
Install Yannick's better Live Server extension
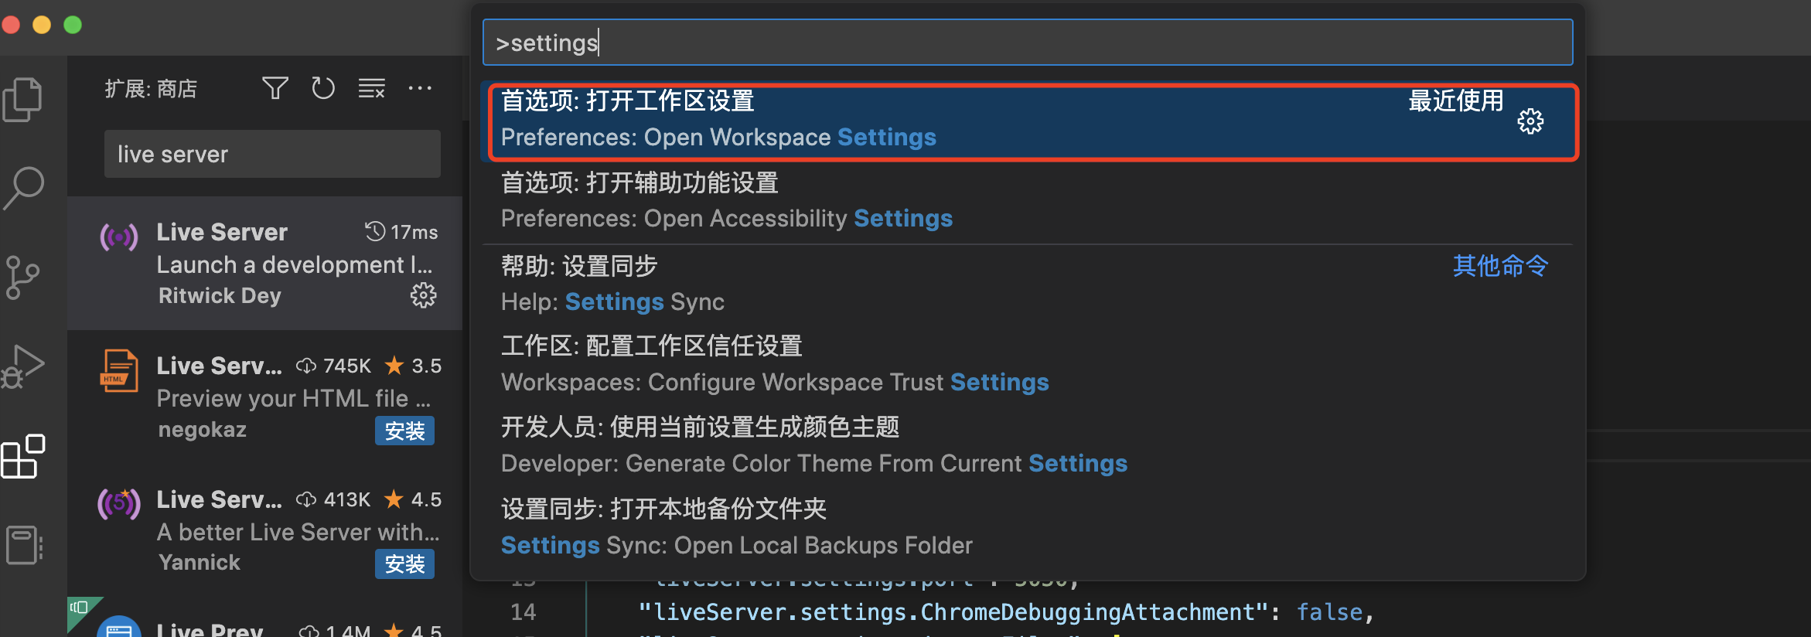coord(404,564)
